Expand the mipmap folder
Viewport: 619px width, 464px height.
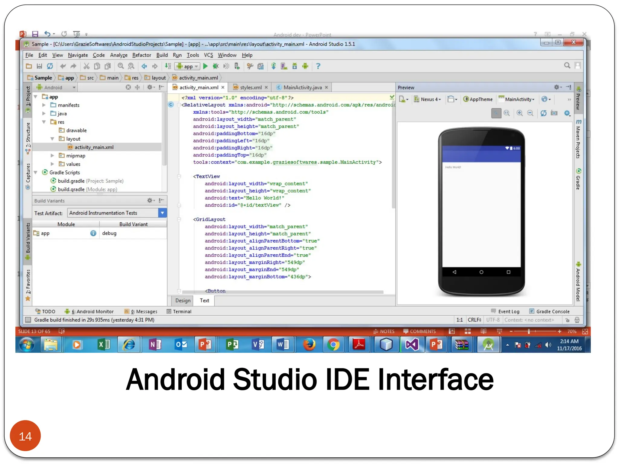(x=53, y=155)
